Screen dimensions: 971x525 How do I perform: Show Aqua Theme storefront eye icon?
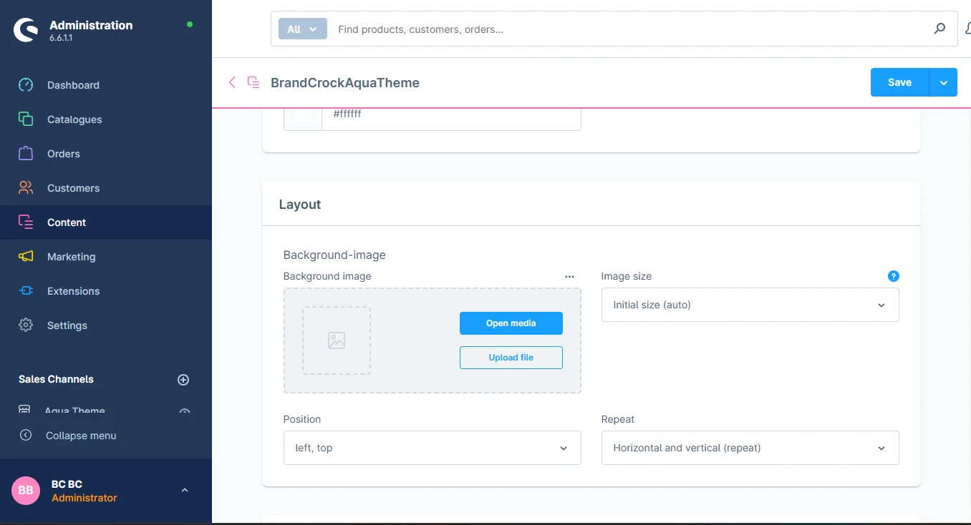184,412
